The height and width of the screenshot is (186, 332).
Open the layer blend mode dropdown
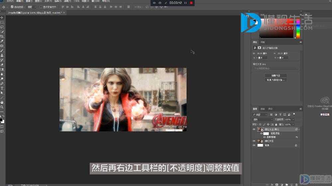(263, 120)
